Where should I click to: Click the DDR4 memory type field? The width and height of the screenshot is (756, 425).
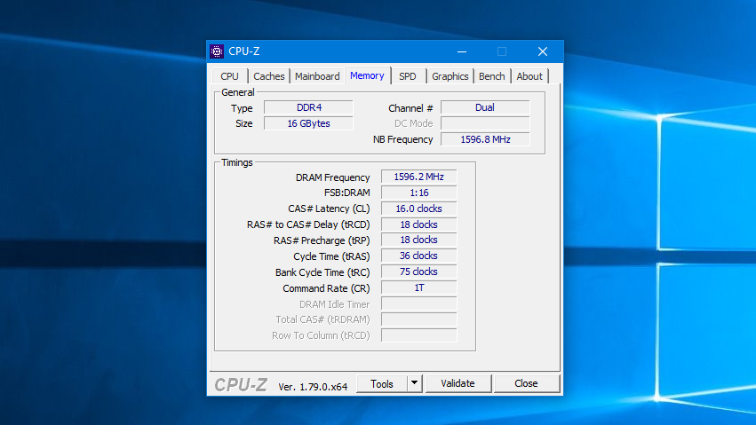click(x=308, y=107)
